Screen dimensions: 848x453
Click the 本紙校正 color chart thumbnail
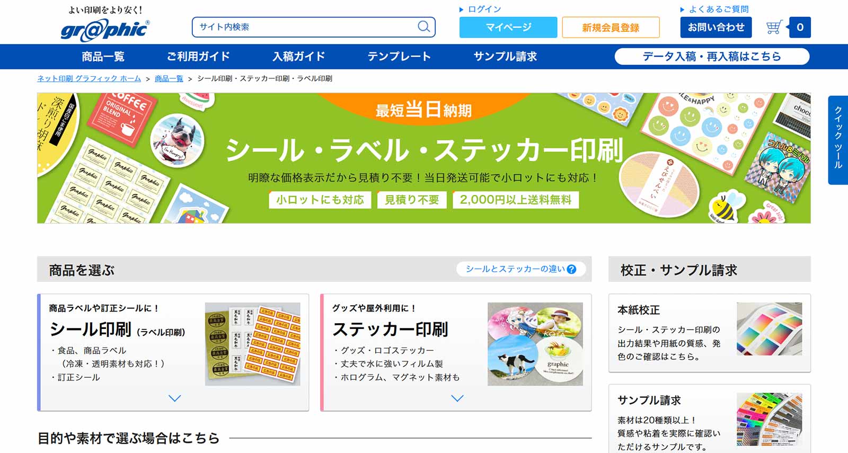click(x=769, y=328)
